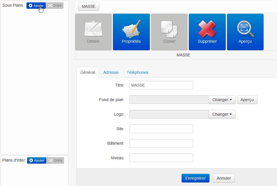Click the Titre input field
Screen dimensions: 277x186
pos(161,85)
